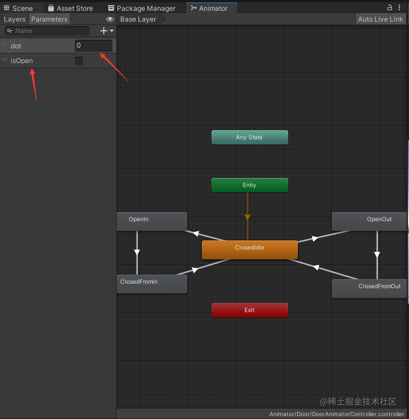Select the ClosedFromOut to ClosedIdle transition arrow
The height and width of the screenshot is (419, 409).
pyautogui.click(x=316, y=267)
